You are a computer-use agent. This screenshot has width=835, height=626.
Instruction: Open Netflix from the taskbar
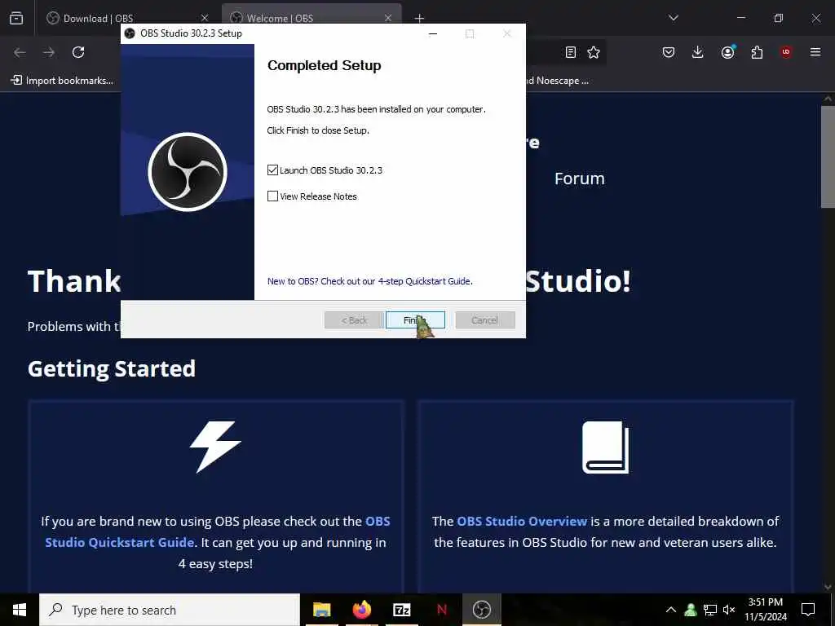[441, 610]
